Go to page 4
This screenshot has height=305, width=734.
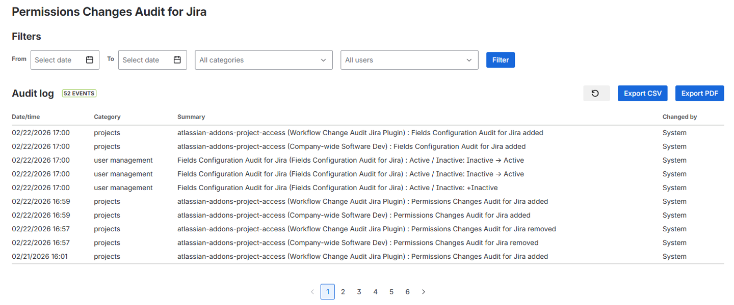[375, 292]
